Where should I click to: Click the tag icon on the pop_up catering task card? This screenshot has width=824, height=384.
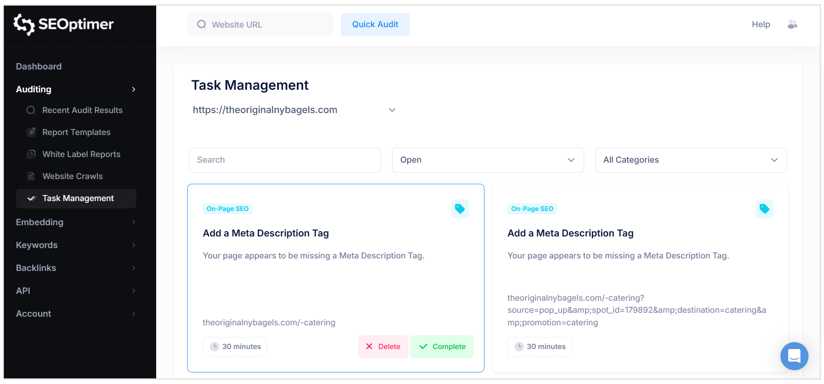(x=764, y=209)
